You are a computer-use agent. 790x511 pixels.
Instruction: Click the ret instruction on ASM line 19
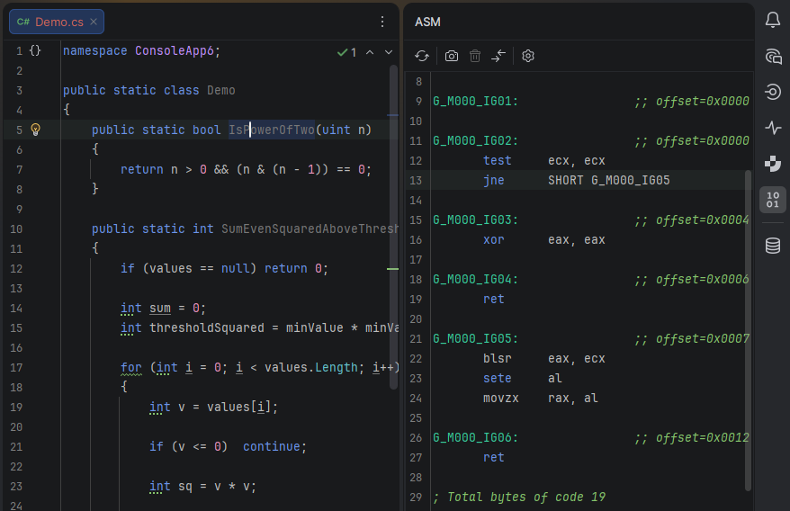(494, 300)
